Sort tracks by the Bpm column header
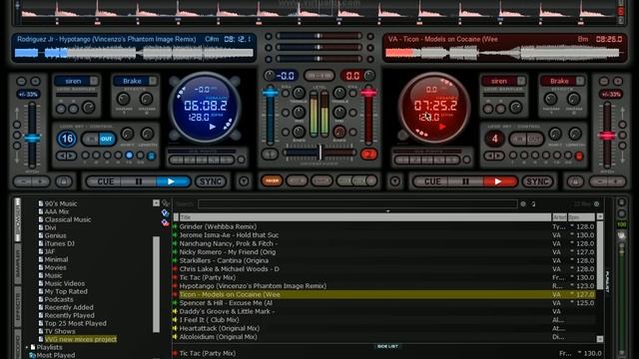 click(581, 217)
